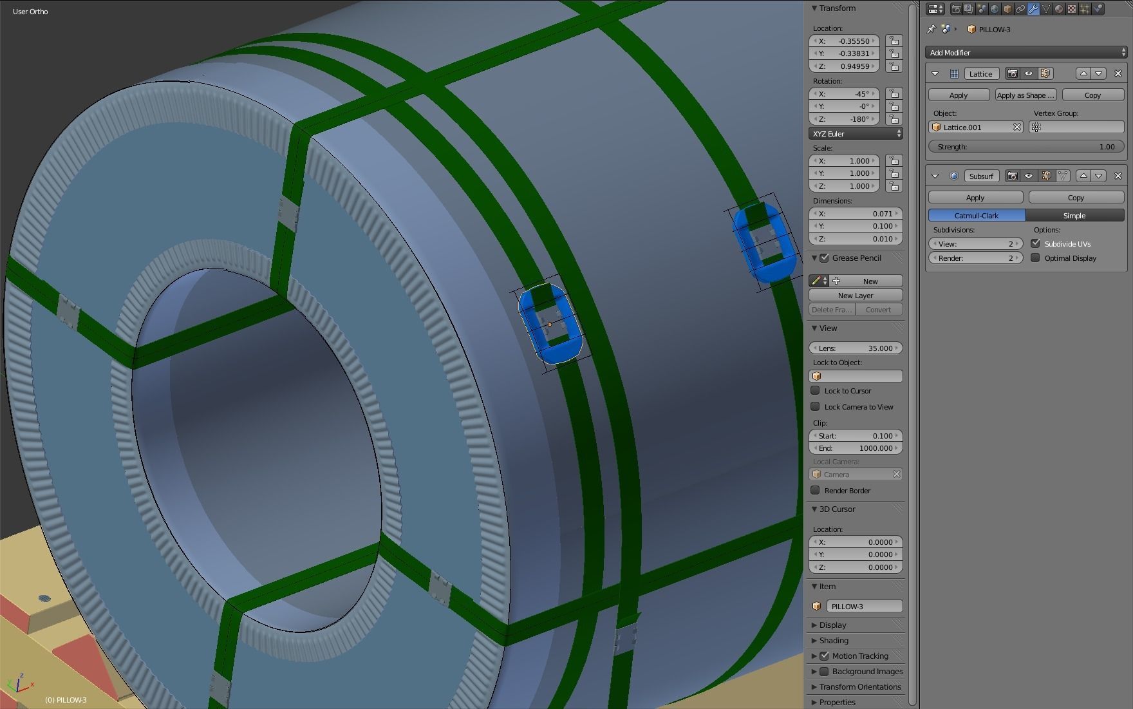Open the Object Constraints tab
This screenshot has height=709, width=1133.
tap(1020, 9)
